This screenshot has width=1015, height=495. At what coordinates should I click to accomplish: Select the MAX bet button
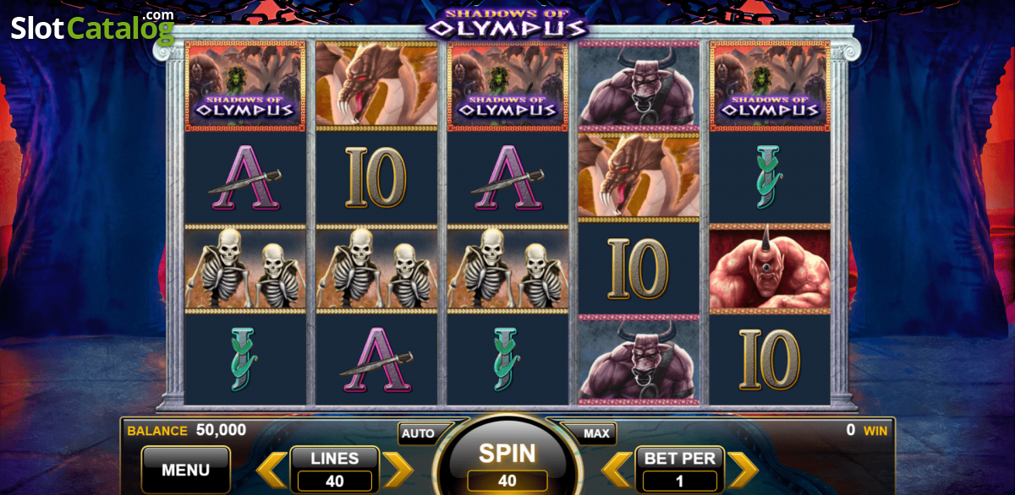pyautogui.click(x=596, y=433)
